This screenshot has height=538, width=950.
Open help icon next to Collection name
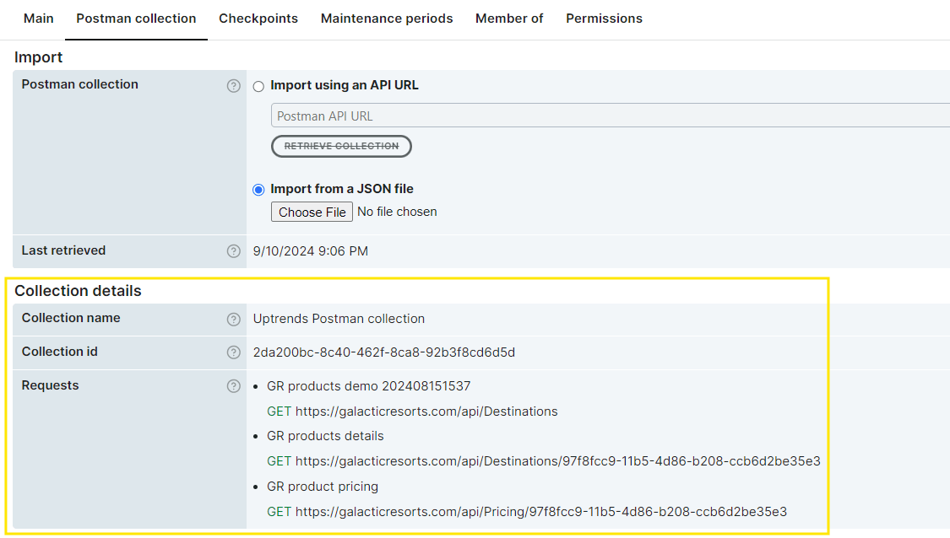pos(233,319)
